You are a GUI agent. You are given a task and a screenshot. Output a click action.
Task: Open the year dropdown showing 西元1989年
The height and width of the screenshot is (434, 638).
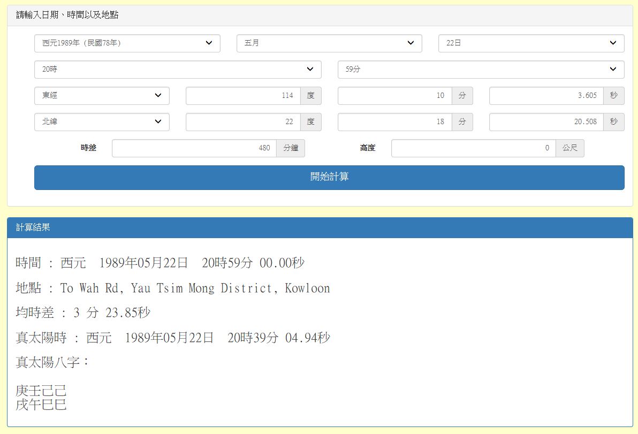127,43
